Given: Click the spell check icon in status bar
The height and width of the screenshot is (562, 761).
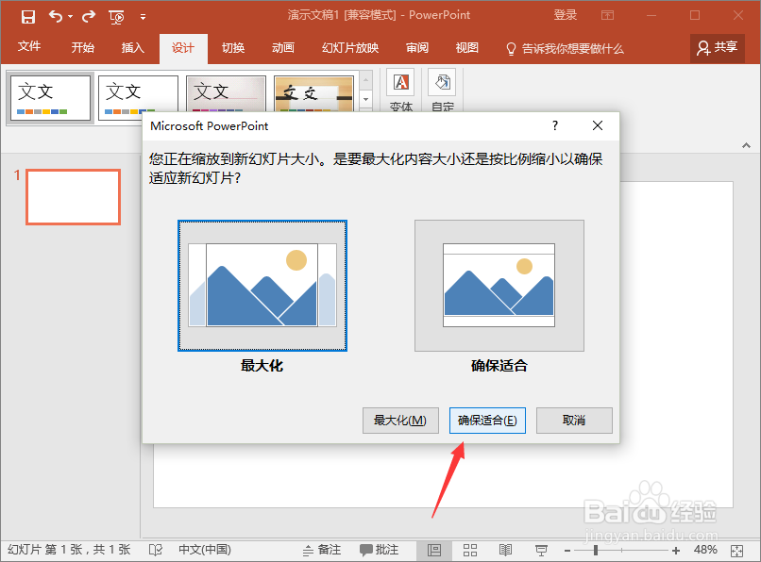Looking at the screenshot, I should (x=155, y=550).
